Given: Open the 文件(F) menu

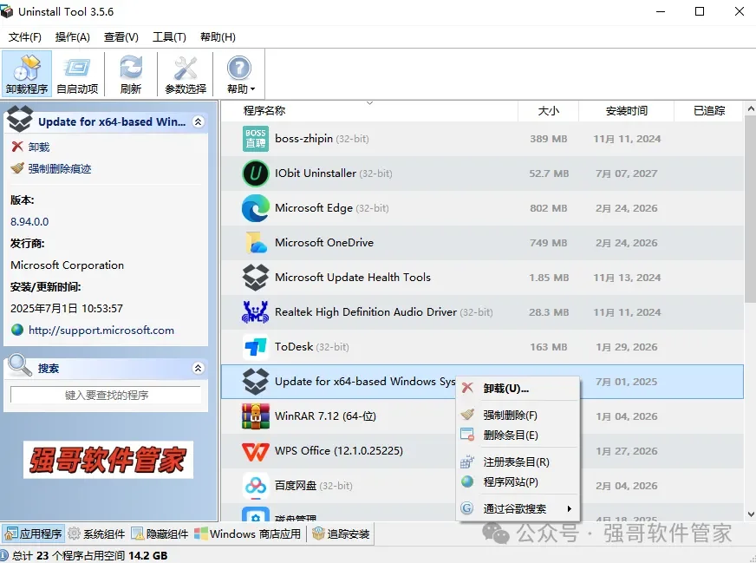Looking at the screenshot, I should click(x=25, y=37).
